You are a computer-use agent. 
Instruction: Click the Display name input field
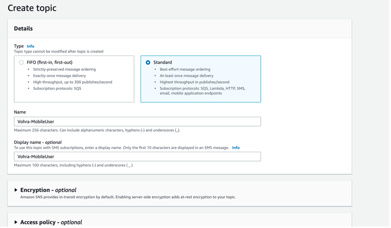click(137, 156)
